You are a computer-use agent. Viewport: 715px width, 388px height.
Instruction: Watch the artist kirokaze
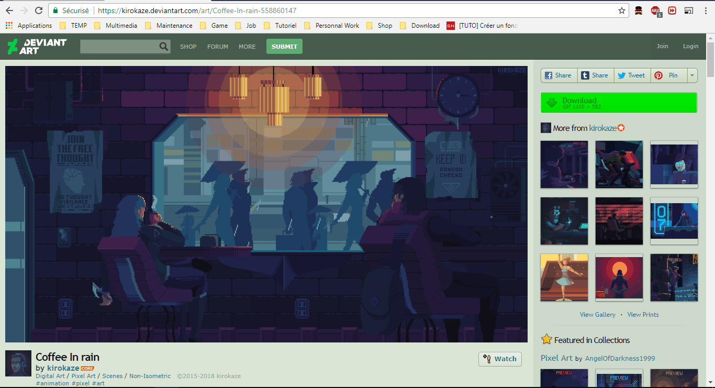(500, 359)
